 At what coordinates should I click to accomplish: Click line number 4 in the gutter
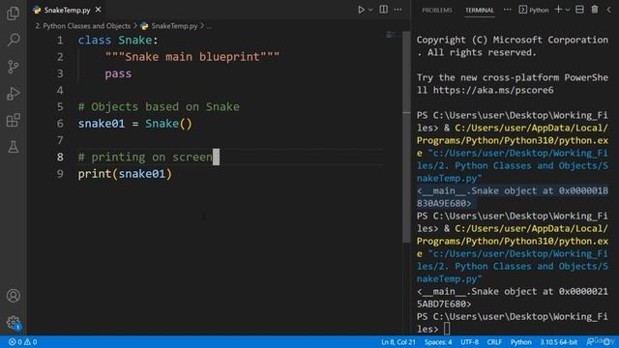[60, 90]
